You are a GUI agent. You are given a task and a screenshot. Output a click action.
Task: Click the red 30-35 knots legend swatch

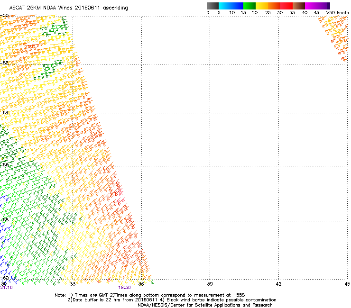286,6
